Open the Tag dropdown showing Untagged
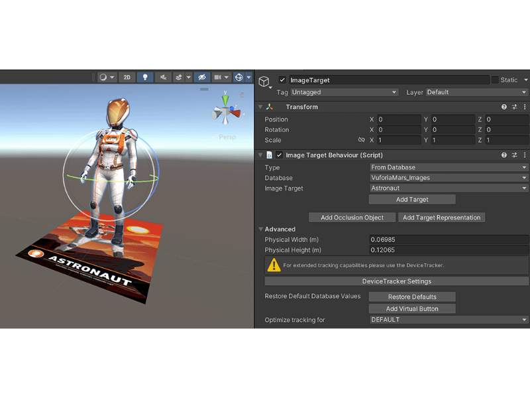The image size is (530, 398). pos(344,92)
